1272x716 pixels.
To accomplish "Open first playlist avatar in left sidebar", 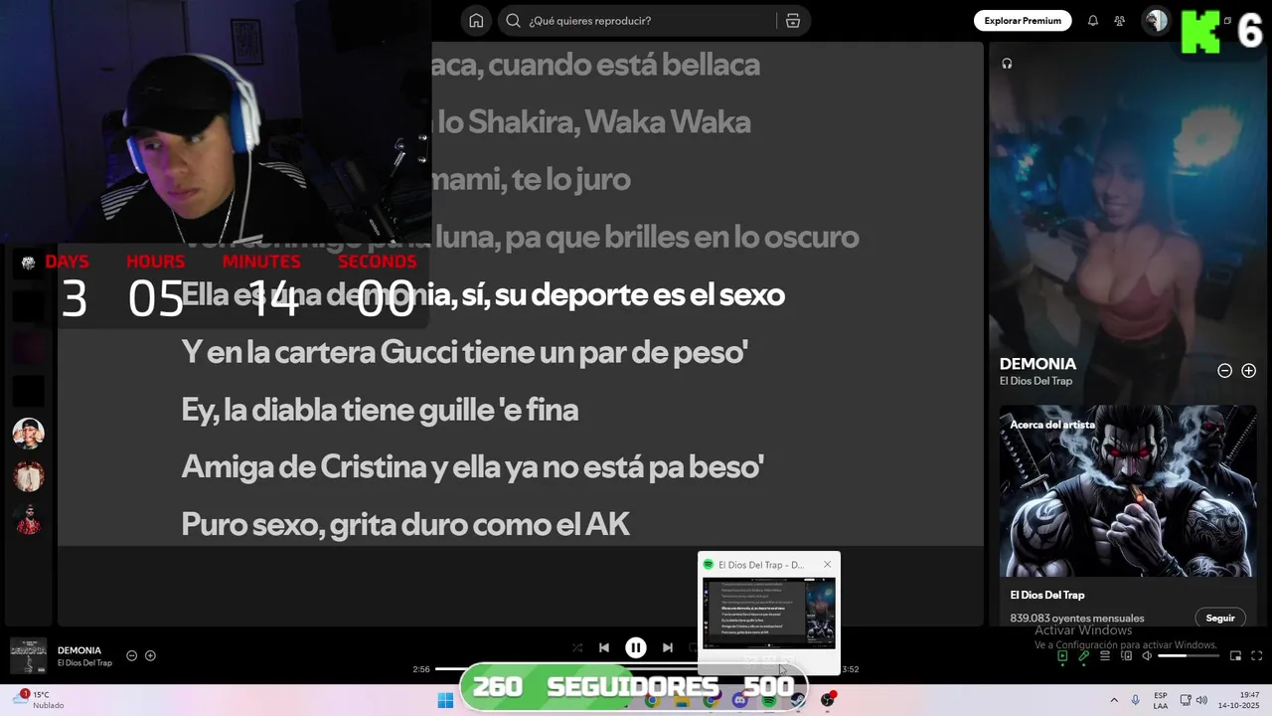I will click(x=28, y=434).
